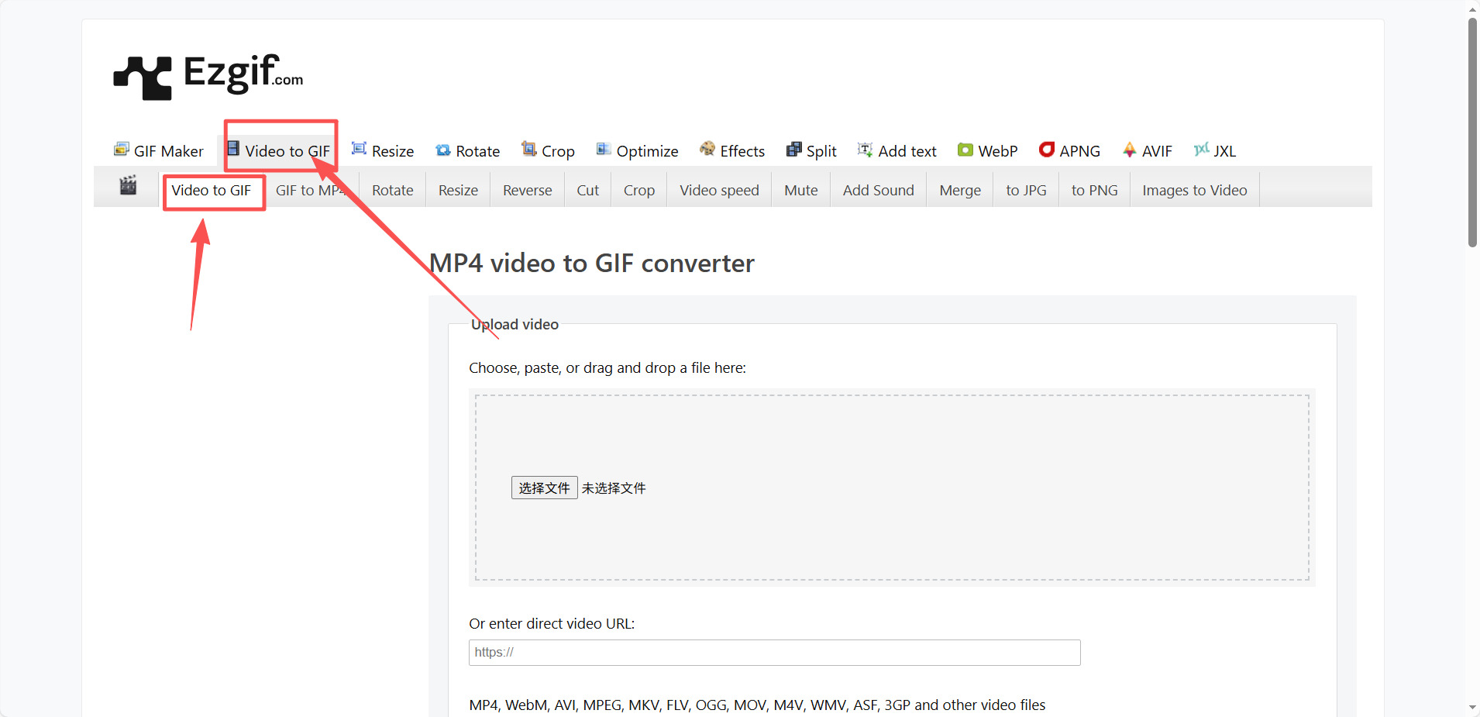Click the page vertical scrollbar thumb
Viewport: 1480px width, 717px height.
click(1472, 132)
